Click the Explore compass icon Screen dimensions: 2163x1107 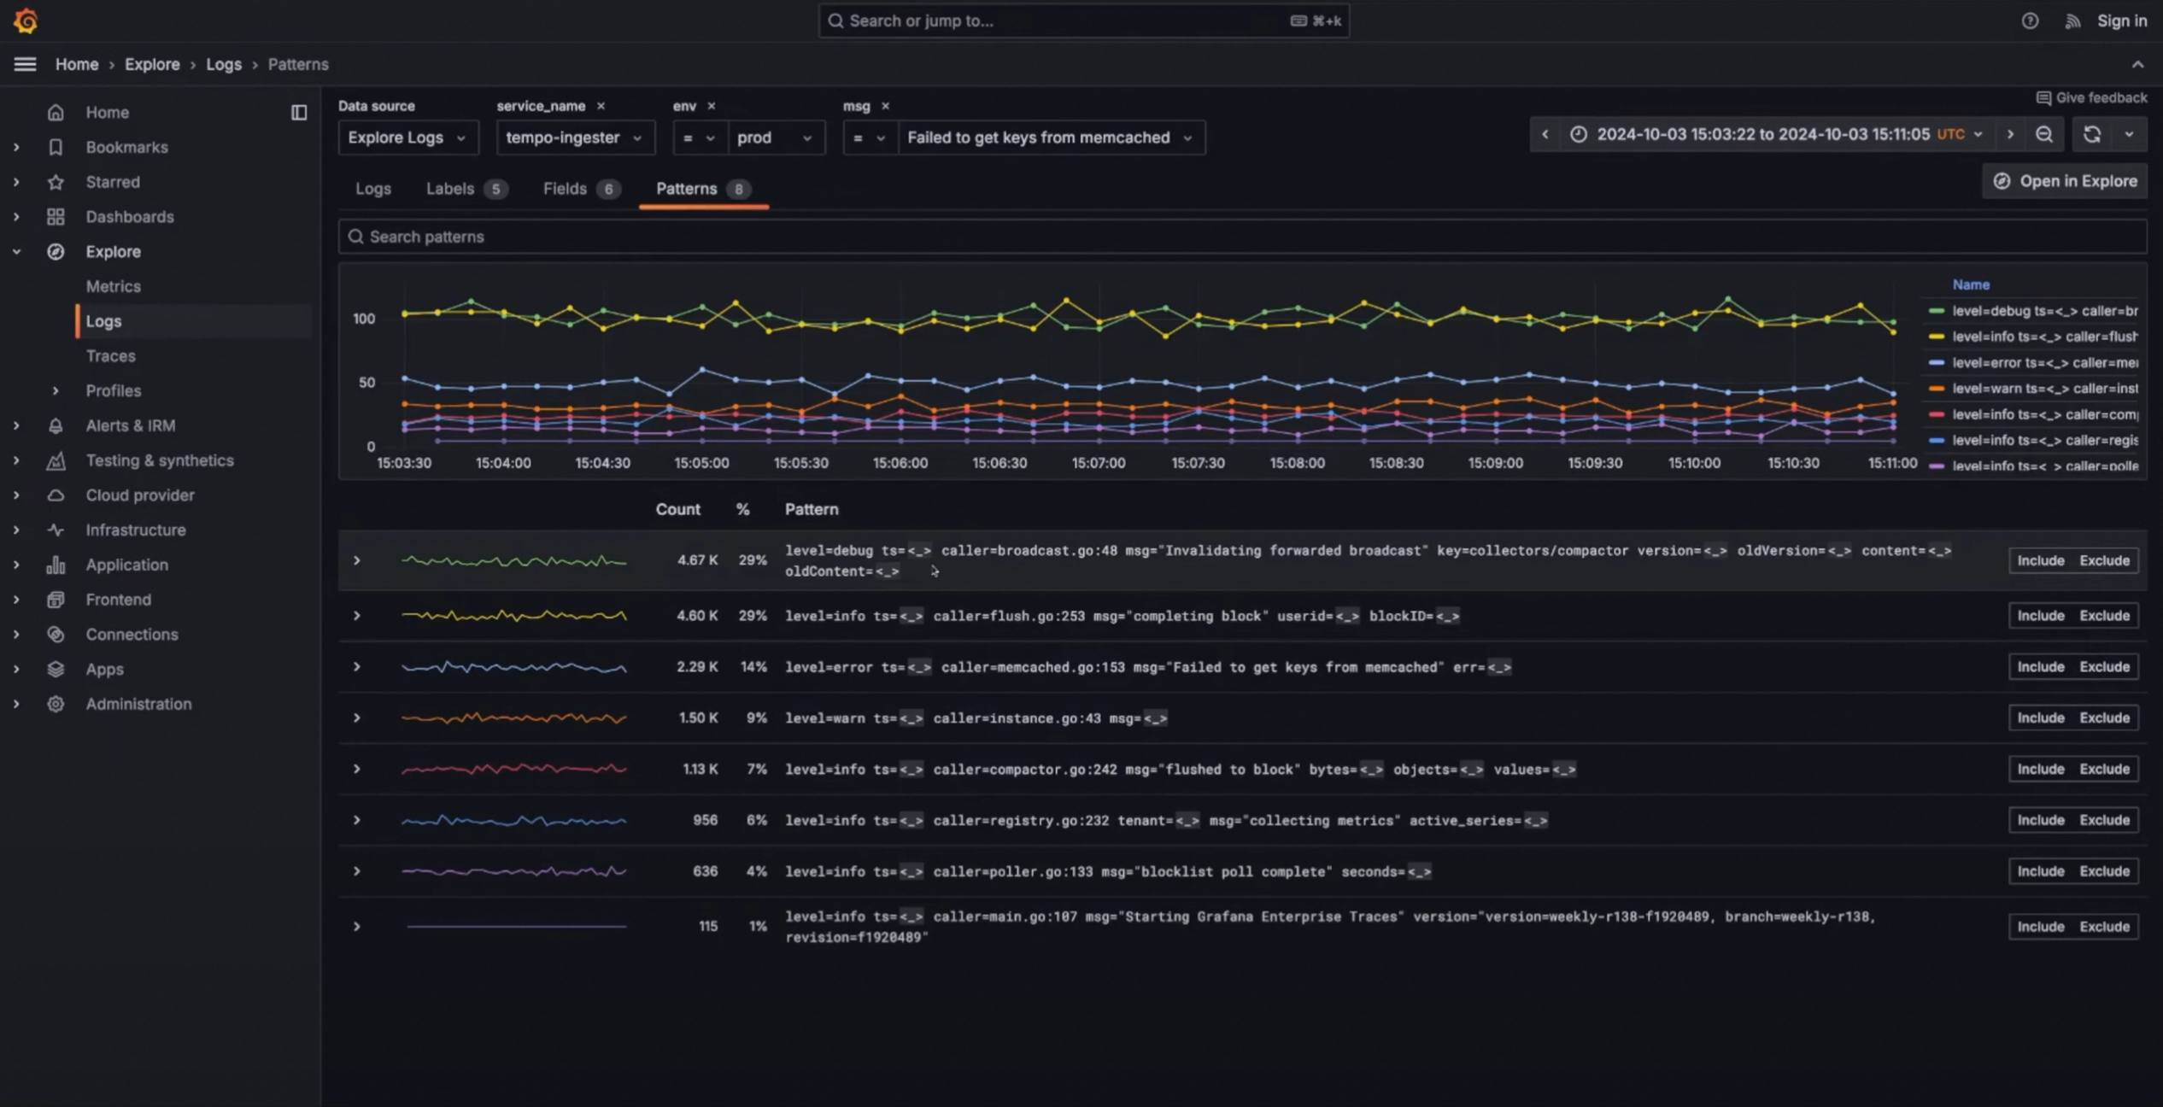[x=56, y=251]
